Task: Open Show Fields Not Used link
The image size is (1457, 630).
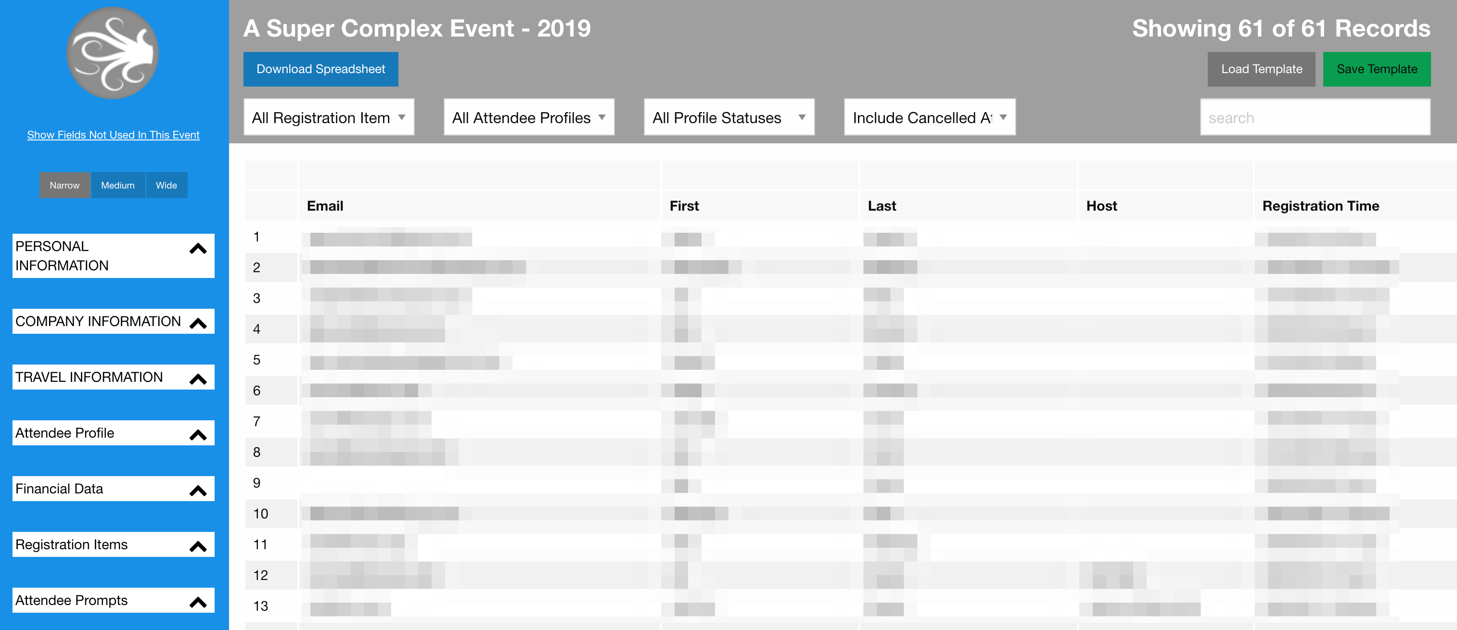Action: 113,135
